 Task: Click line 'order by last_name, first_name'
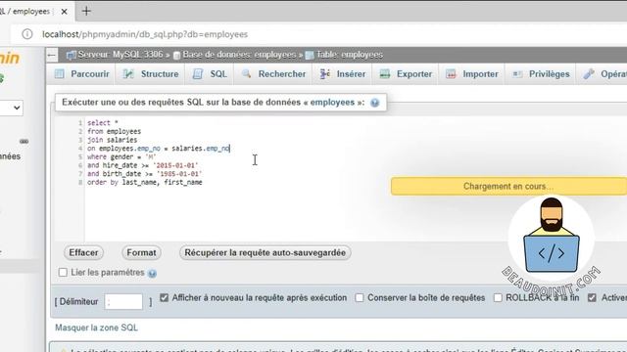[x=145, y=183]
